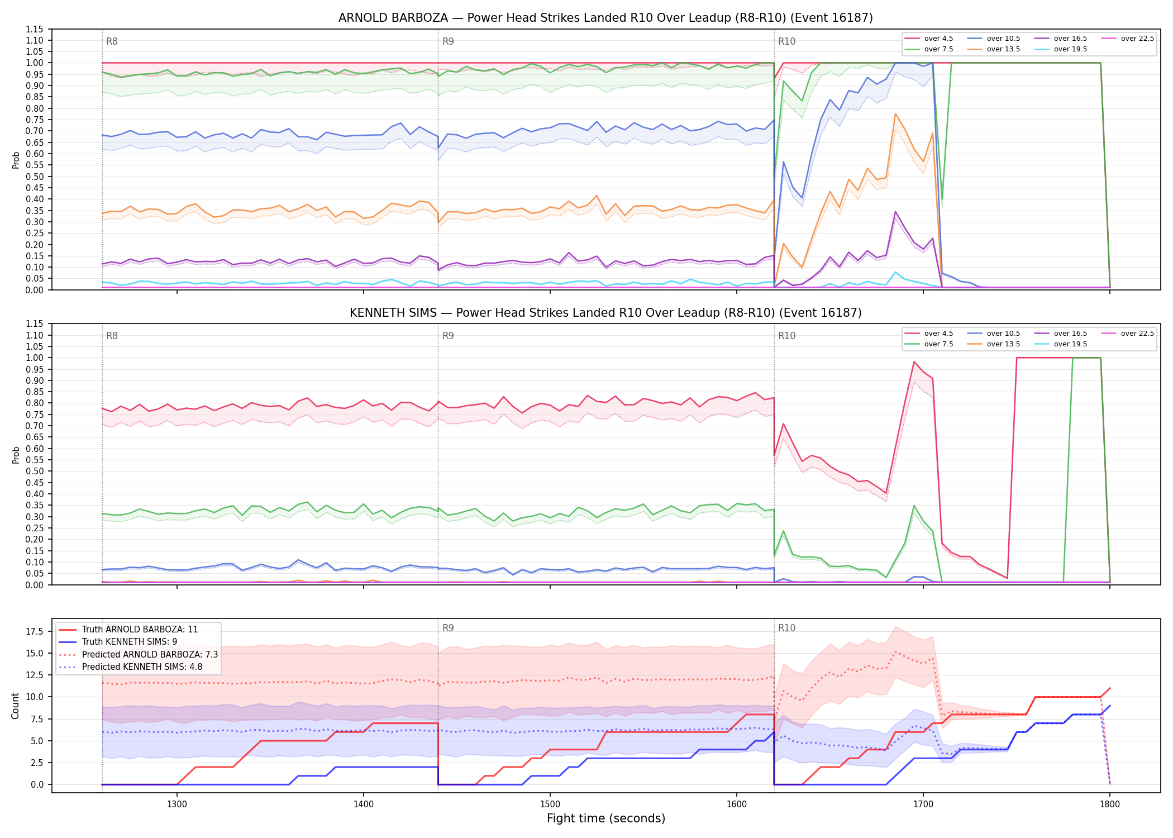Image resolution: width=1173 pixels, height=838 pixels.
Task: Click the R10 marker in Kenneth Sims chart
Action: (786, 336)
